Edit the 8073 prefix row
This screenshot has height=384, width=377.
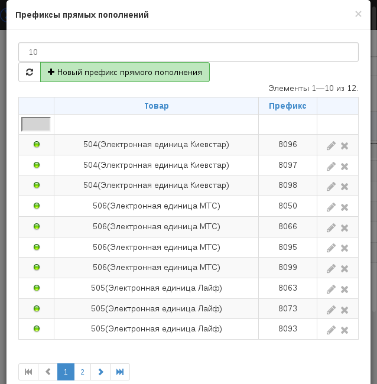pos(331,310)
